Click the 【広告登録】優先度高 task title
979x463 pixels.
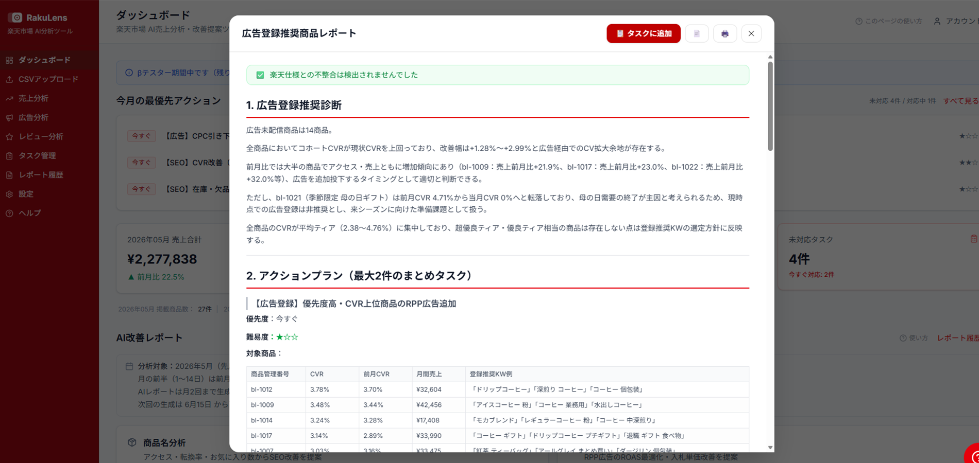(354, 304)
